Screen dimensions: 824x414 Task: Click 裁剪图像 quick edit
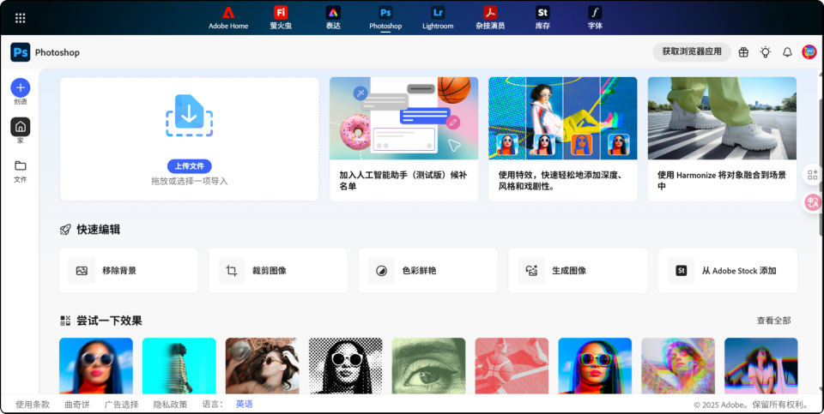[278, 271]
